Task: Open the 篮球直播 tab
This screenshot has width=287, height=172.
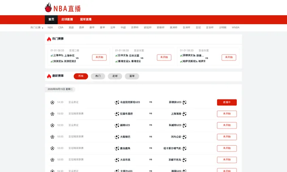Action: pyautogui.click(x=86, y=19)
